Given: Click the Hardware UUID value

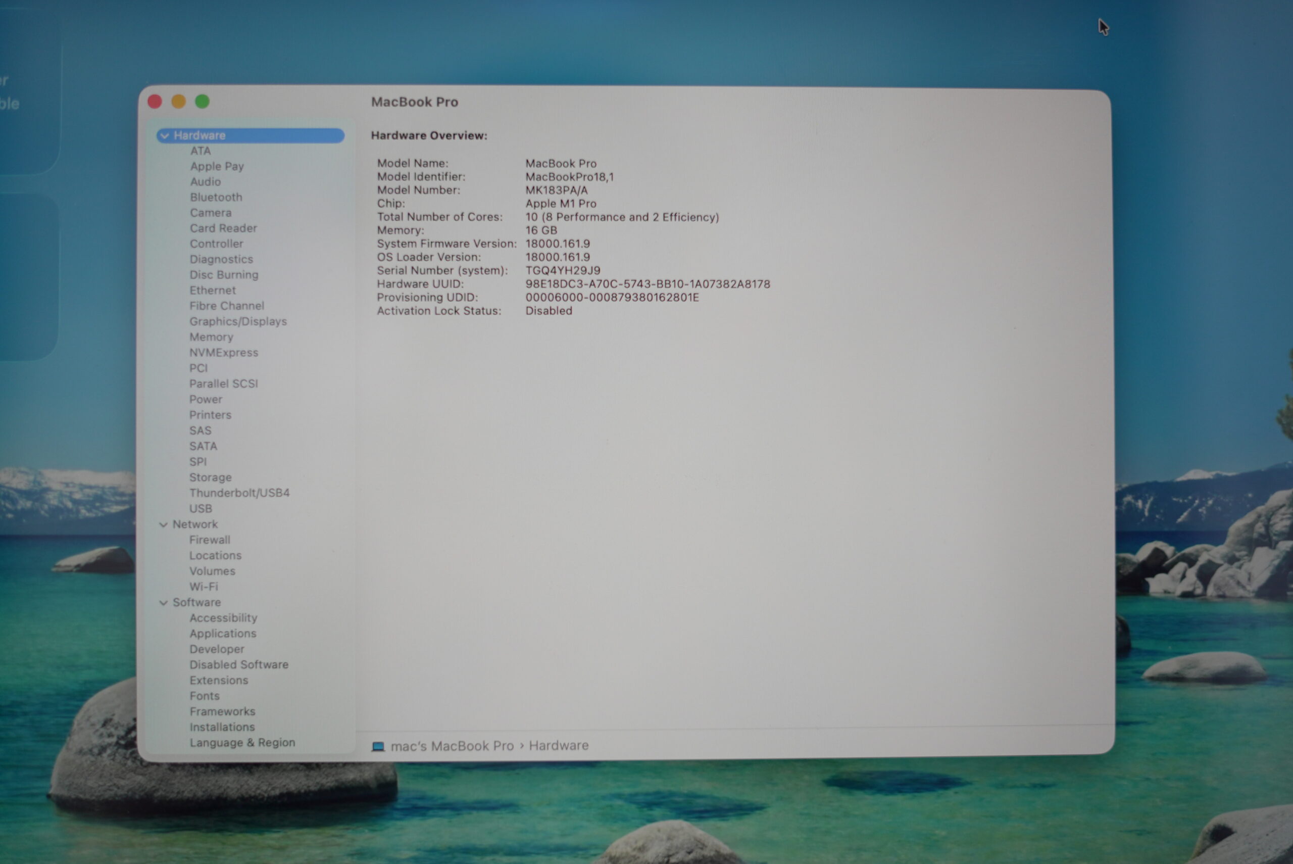Looking at the screenshot, I should pos(648,284).
